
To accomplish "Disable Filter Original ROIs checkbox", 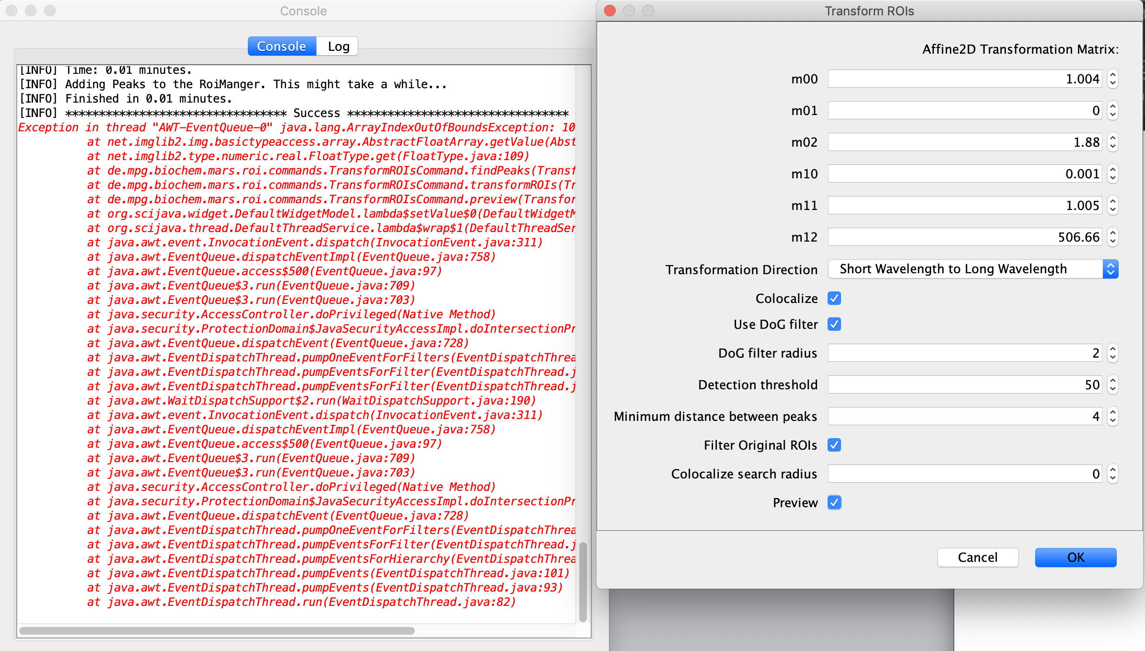I will [834, 445].
